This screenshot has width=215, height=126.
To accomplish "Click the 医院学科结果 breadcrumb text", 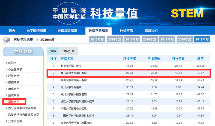I will [x=23, y=40].
